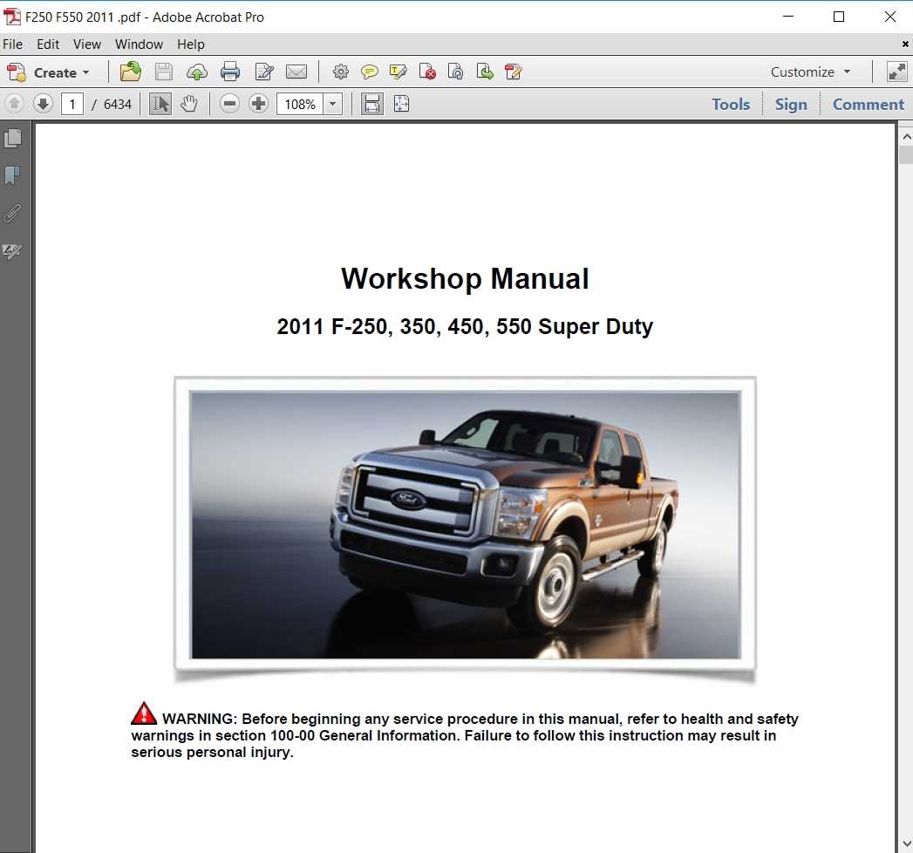Open the Create dropdown arrow

86,72
